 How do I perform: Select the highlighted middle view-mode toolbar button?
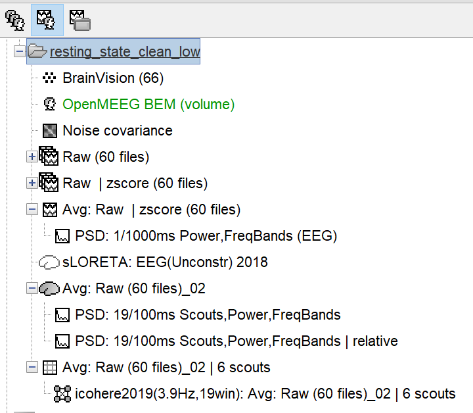pos(47,20)
